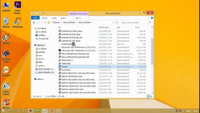The height and width of the screenshot is (113, 200).
Task: Open the Quick Access Toolbar dropdown arrow
Action: [43, 13]
